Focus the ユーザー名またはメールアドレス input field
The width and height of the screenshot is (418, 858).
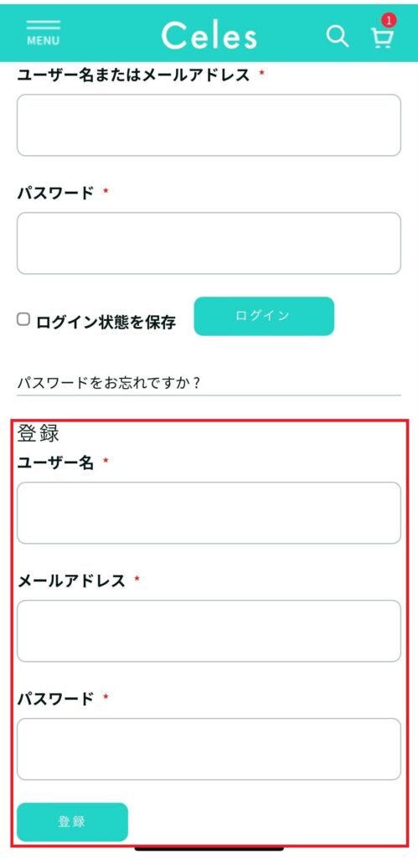tap(209, 126)
